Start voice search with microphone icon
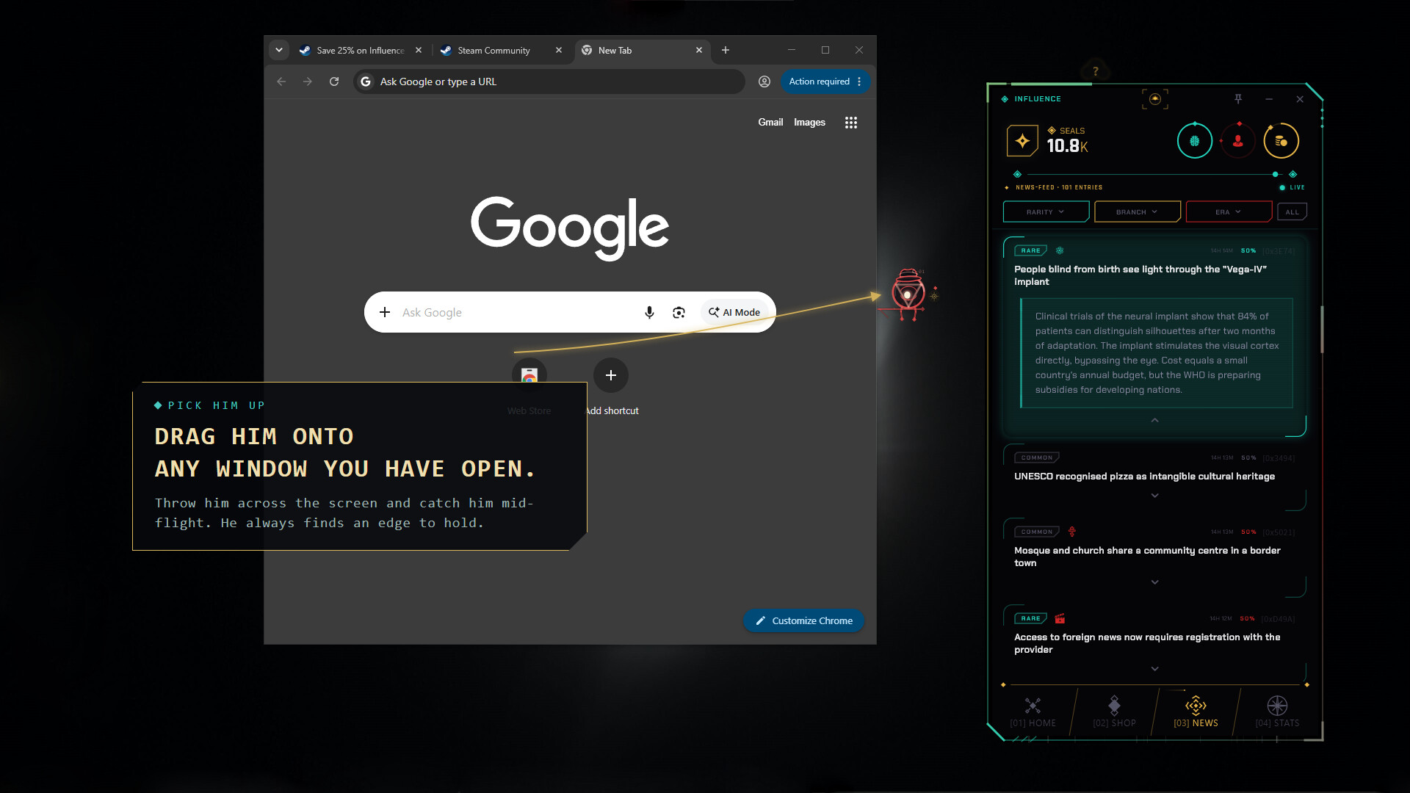1410x793 pixels. click(649, 312)
